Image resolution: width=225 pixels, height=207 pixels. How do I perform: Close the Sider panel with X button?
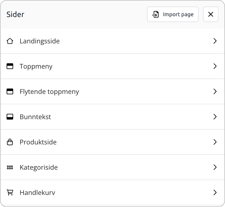coord(211,15)
